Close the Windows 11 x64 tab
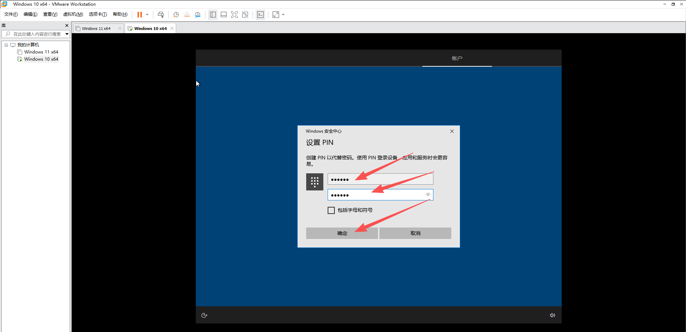The image size is (686, 332). click(x=120, y=29)
